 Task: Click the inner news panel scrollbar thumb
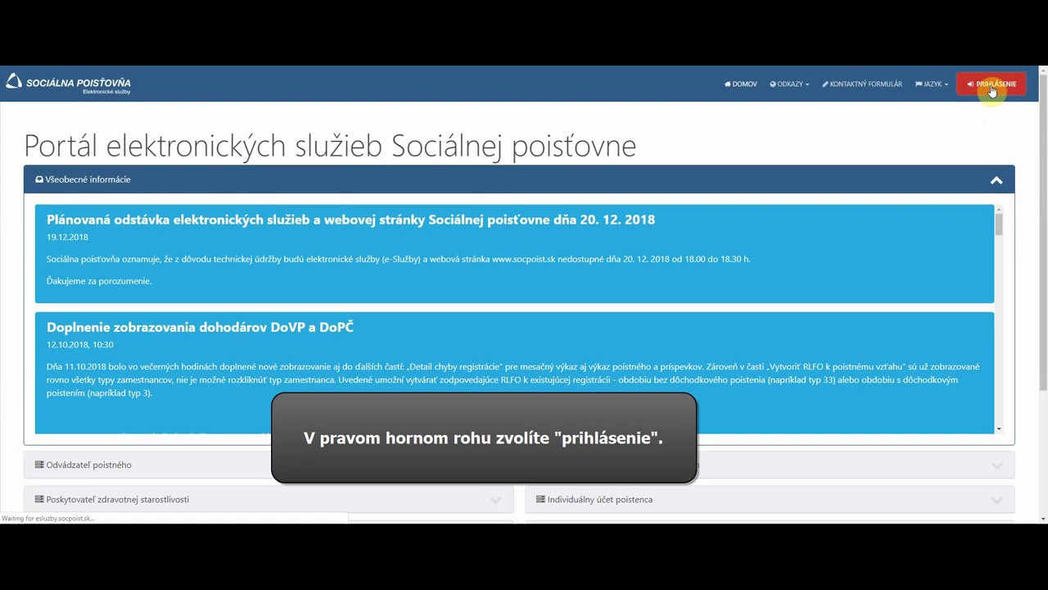tap(999, 225)
